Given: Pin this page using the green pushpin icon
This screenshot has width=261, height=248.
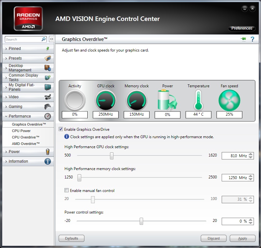Looking at the screenshot, I should (x=243, y=39).
